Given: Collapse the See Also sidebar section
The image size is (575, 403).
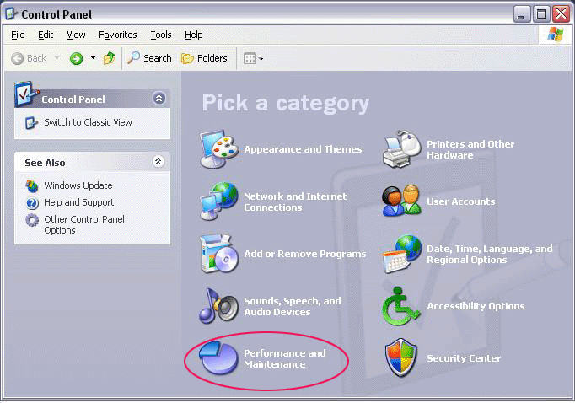Looking at the screenshot, I should click(x=159, y=162).
